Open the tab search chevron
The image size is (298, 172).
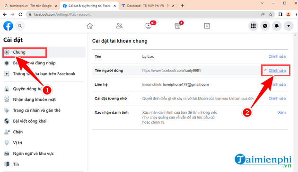pos(262,3)
